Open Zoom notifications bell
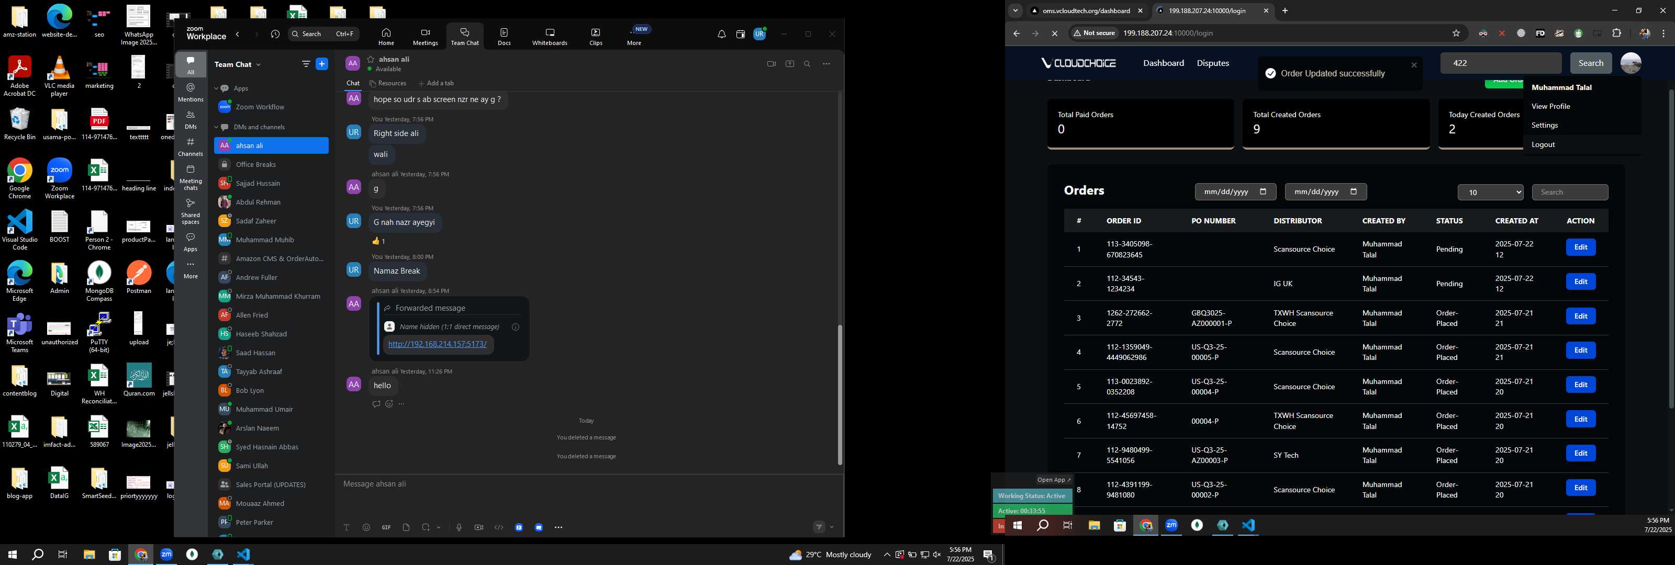Viewport: 1675px width, 565px height. [x=721, y=35]
